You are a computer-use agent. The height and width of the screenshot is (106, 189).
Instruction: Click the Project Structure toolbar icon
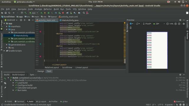(x=79, y=13)
